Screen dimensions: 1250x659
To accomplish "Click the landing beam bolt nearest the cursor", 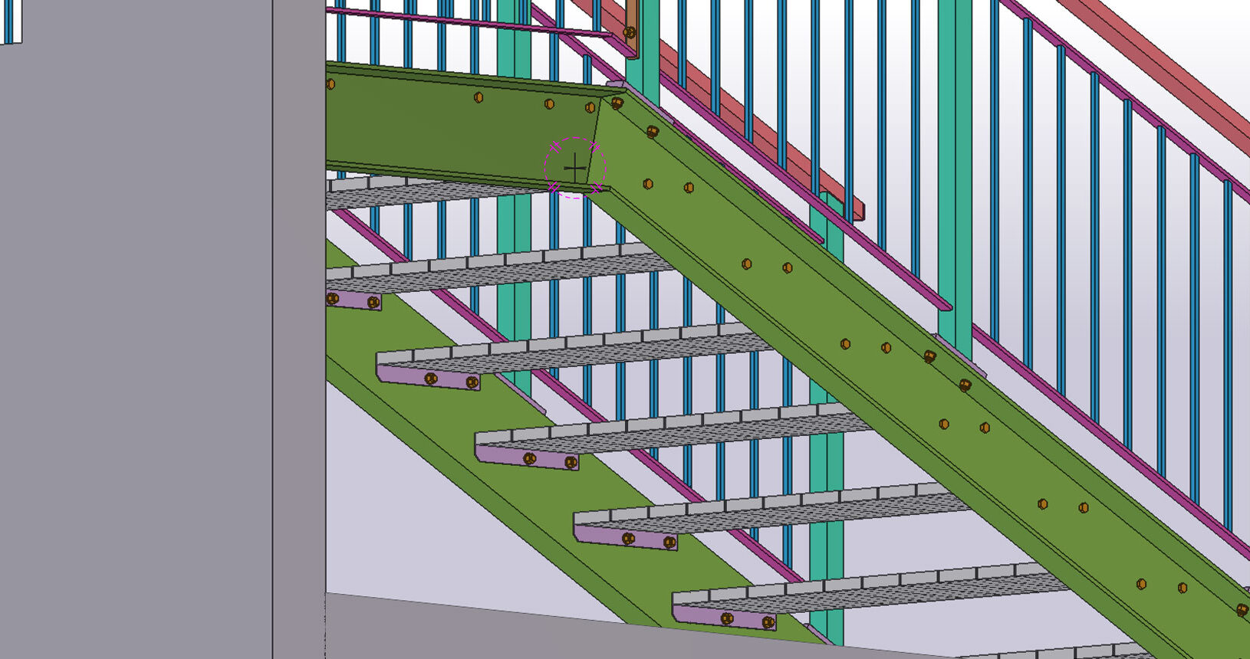I will [x=590, y=108].
